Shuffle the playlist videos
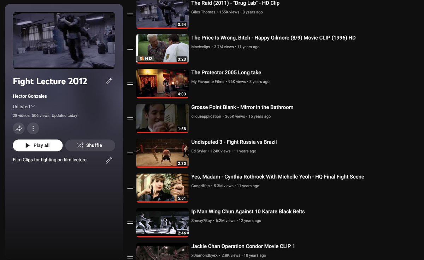 pos(90,145)
